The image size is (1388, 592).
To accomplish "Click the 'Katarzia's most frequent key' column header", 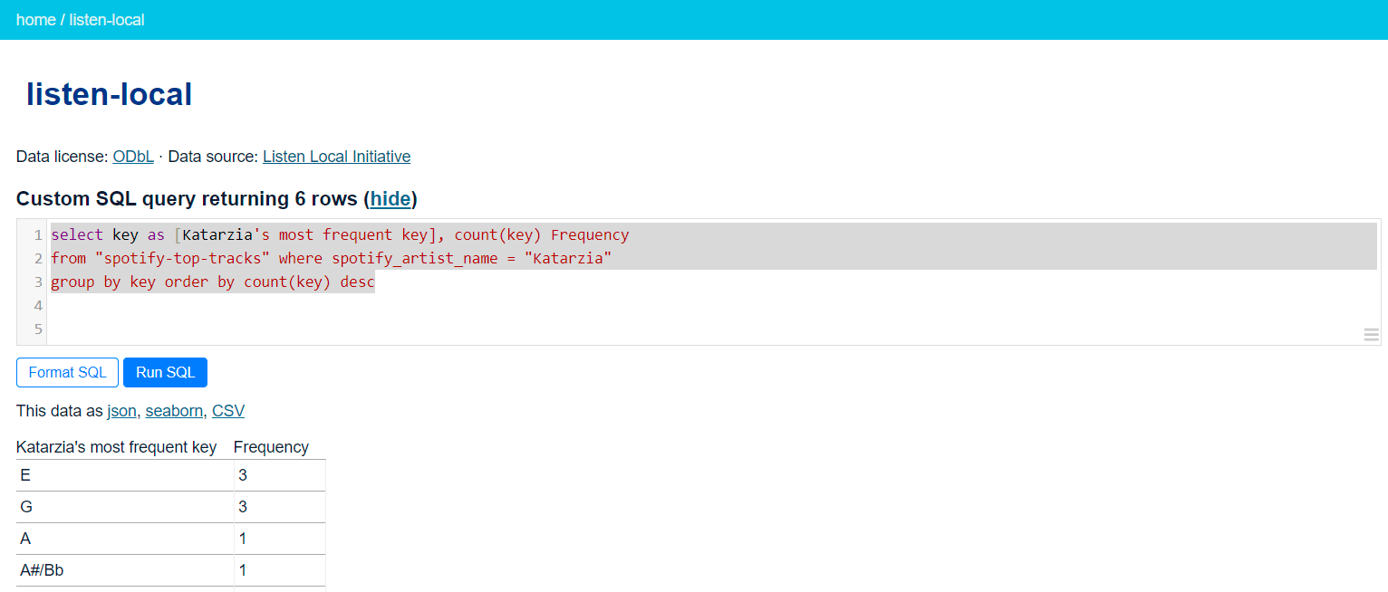I will pos(116,447).
